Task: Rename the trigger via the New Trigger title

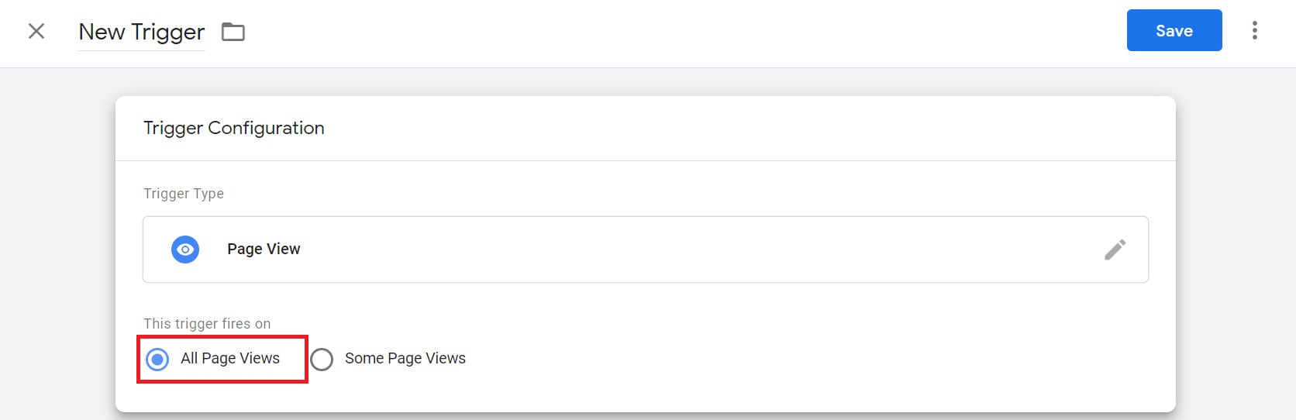Action: pyautogui.click(x=142, y=32)
